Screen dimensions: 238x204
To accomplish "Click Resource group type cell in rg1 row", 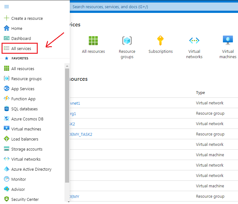I will (210, 113).
